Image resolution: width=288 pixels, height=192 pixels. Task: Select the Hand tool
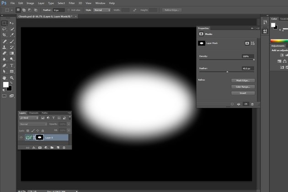click(x=5, y=78)
